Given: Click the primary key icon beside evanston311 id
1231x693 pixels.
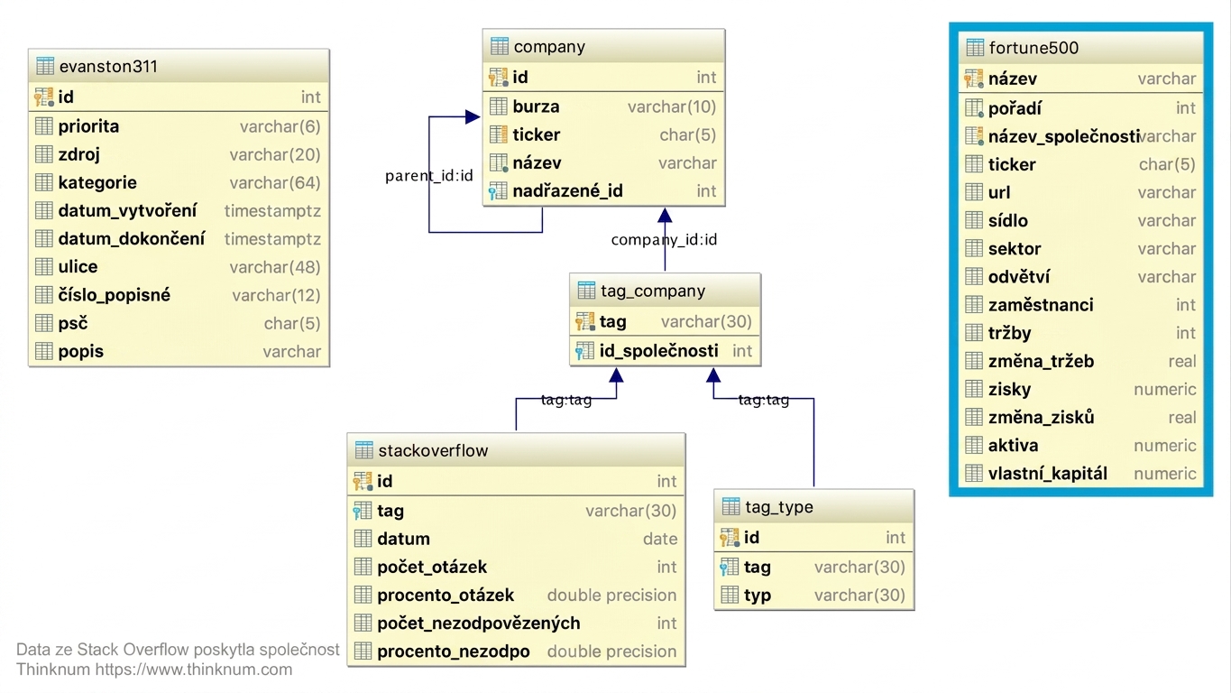Looking at the screenshot, I should tap(44, 97).
